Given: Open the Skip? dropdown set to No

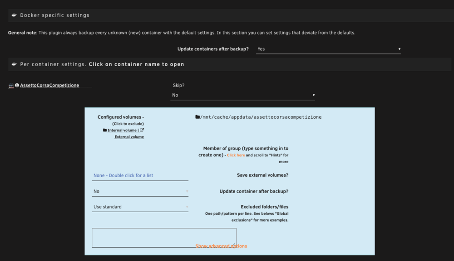Looking at the screenshot, I should (242, 95).
